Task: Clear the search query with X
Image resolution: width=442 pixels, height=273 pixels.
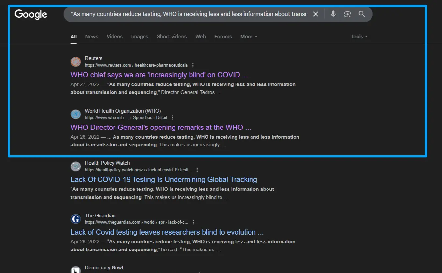Action: (x=315, y=14)
